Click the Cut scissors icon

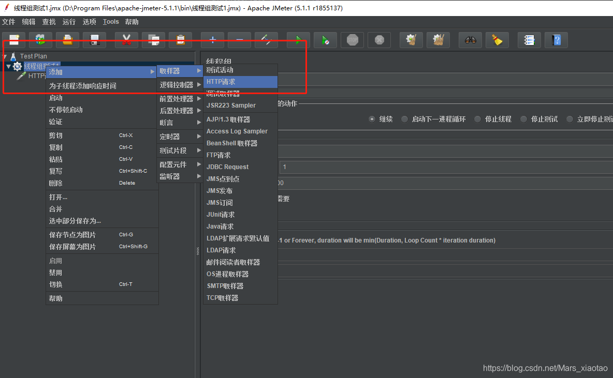click(x=126, y=40)
